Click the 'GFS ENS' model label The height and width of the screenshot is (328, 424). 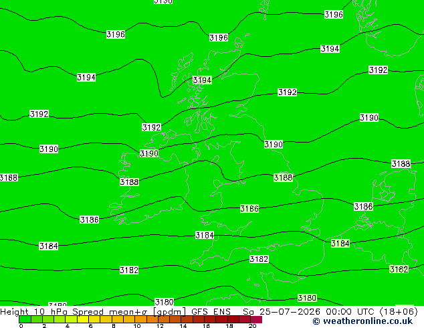click(x=211, y=312)
